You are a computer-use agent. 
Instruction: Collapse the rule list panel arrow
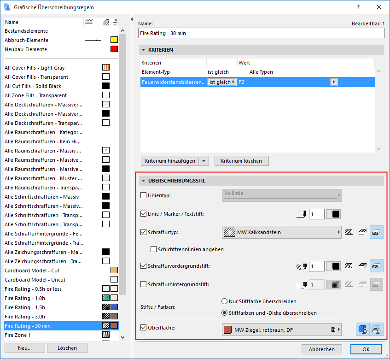[132, 19]
